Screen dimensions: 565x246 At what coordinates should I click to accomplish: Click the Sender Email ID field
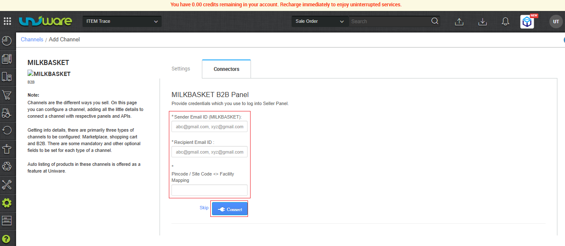[209, 127]
